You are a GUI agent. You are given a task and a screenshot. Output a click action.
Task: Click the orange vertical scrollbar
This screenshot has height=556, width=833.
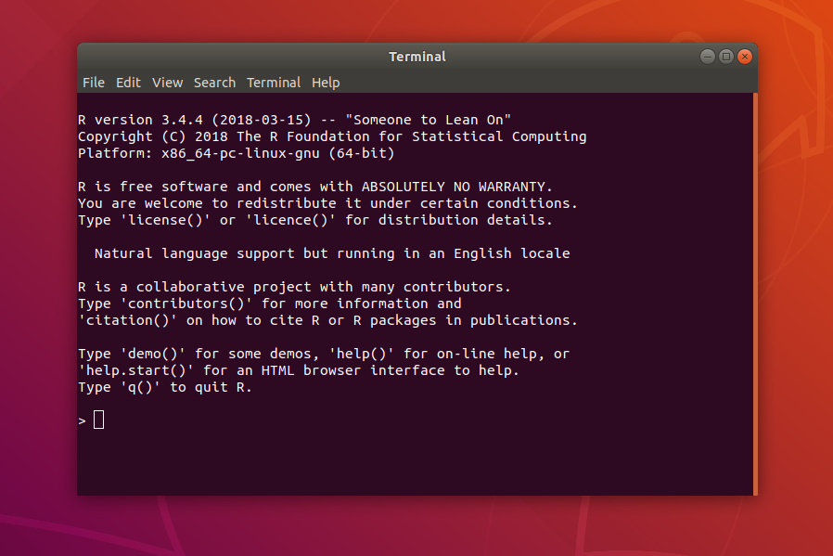tap(755, 294)
